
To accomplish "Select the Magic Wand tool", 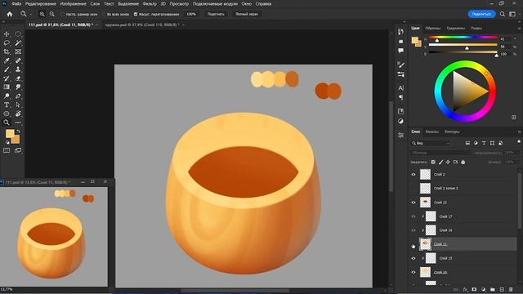I will 18,43.
